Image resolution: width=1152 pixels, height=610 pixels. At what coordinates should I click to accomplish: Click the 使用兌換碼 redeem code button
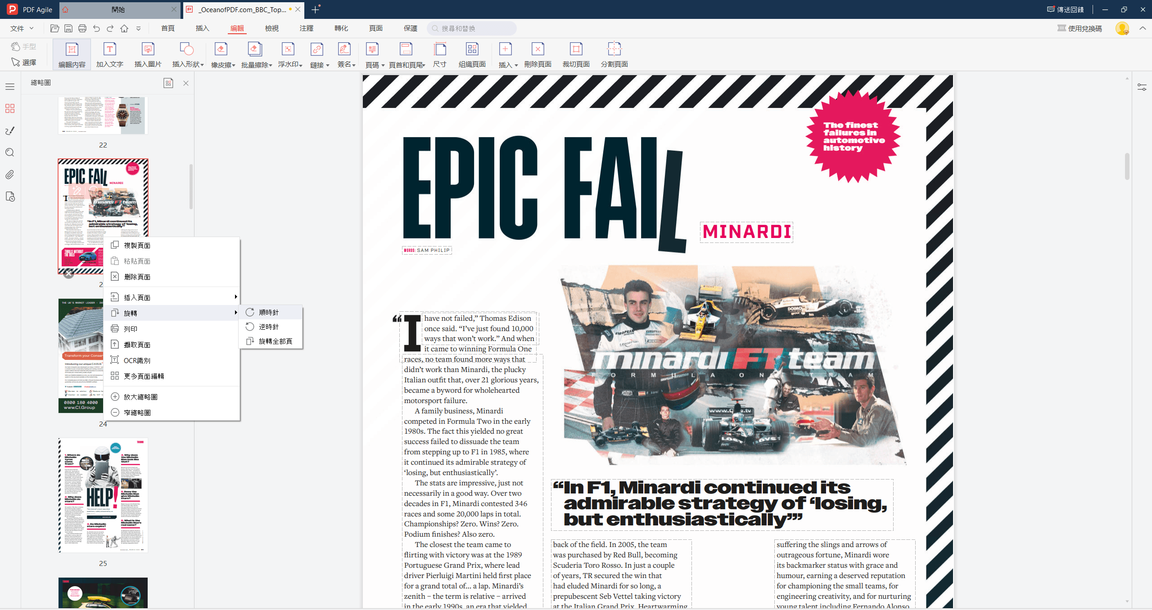[x=1080, y=28]
